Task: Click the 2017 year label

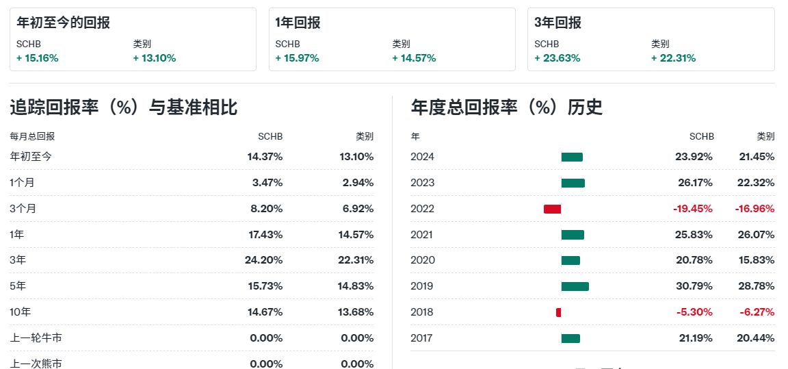Action: (422, 338)
